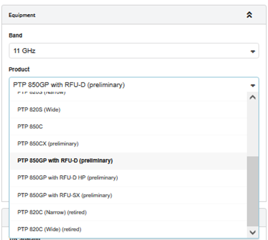Collapse the Equipment panel using the double chevron
This screenshot has height=240, width=268.
249,15
